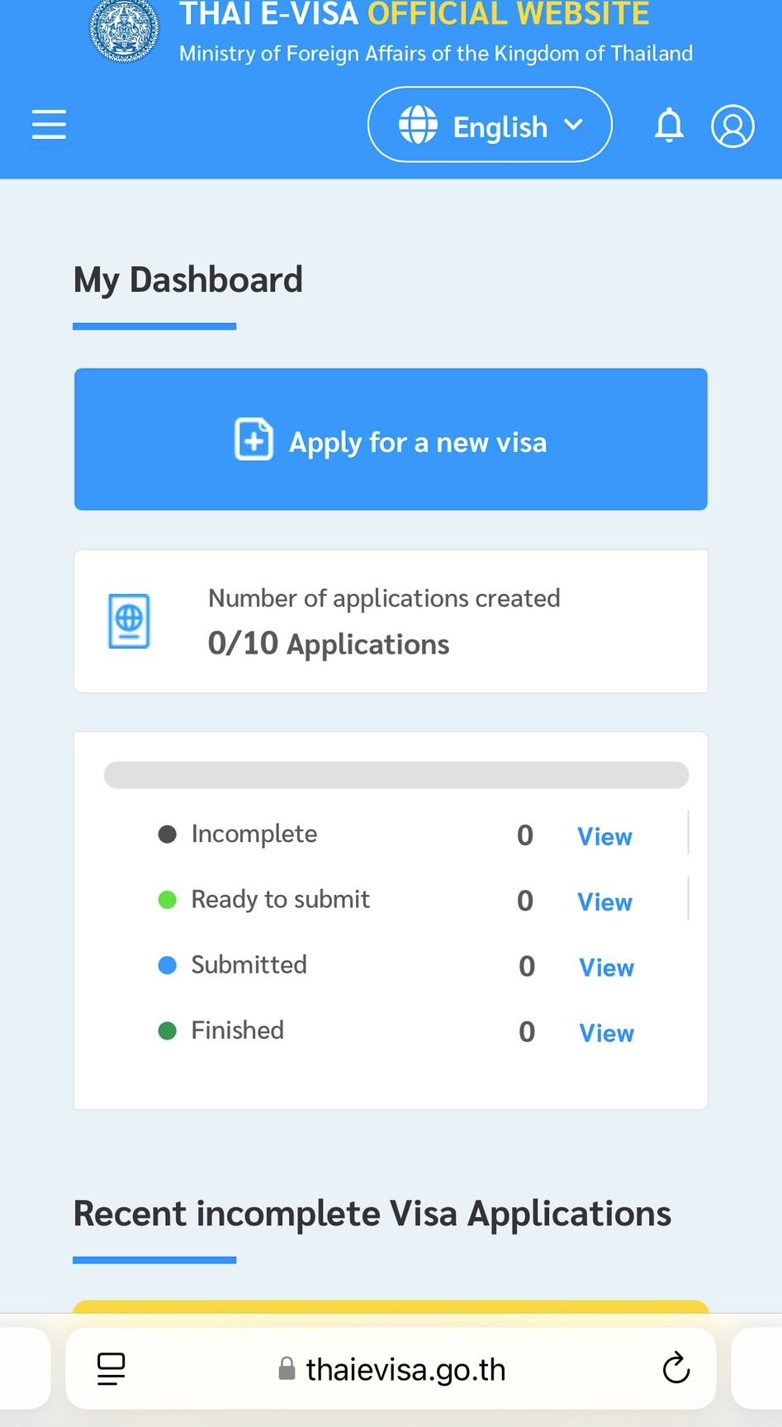View Submitted applications
The image size is (782, 1427).
[606, 967]
